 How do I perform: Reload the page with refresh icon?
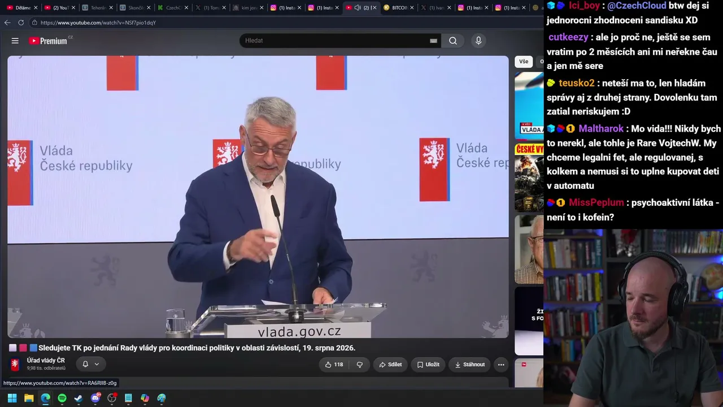(21, 23)
